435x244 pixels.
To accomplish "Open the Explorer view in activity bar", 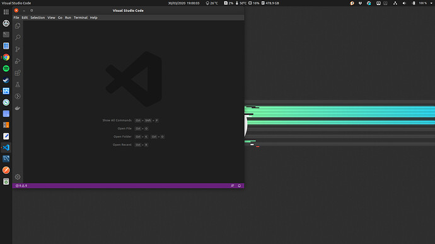I will [x=18, y=26].
